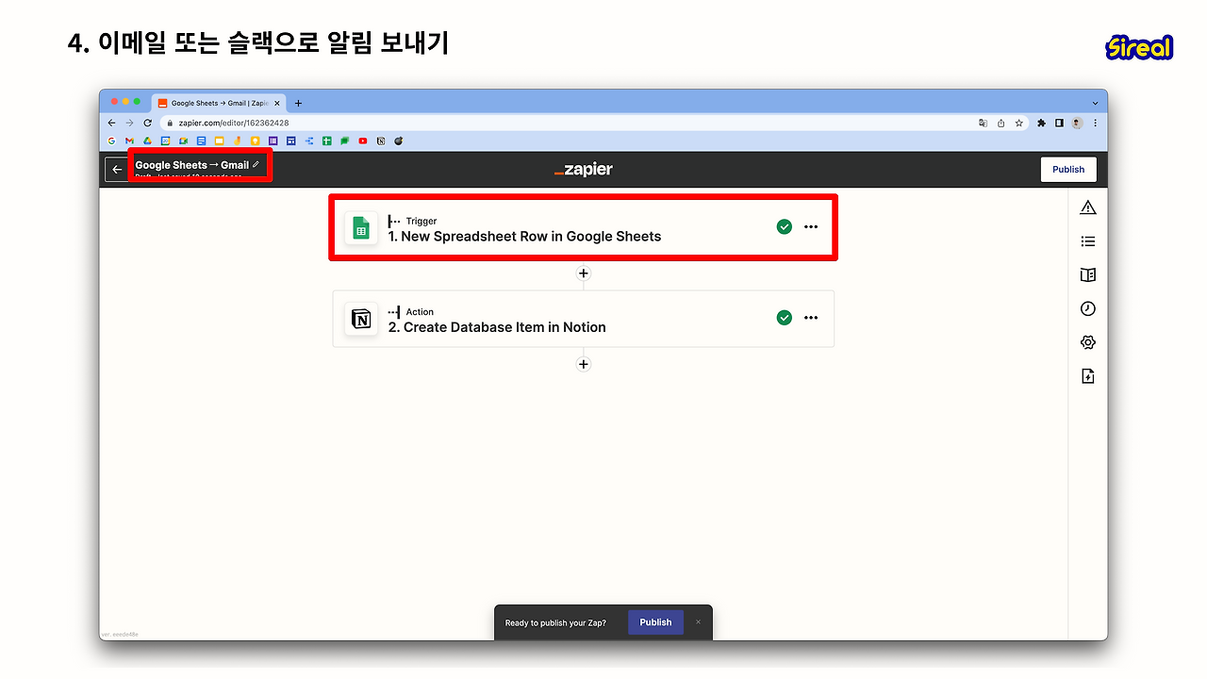Screen dimensions: 1207x679
Task: Select the Google Sheets → Gmail Zapier tab
Action: 218,103
